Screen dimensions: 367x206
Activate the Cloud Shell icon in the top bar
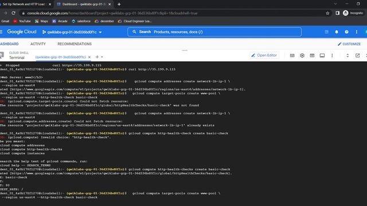[326, 32]
